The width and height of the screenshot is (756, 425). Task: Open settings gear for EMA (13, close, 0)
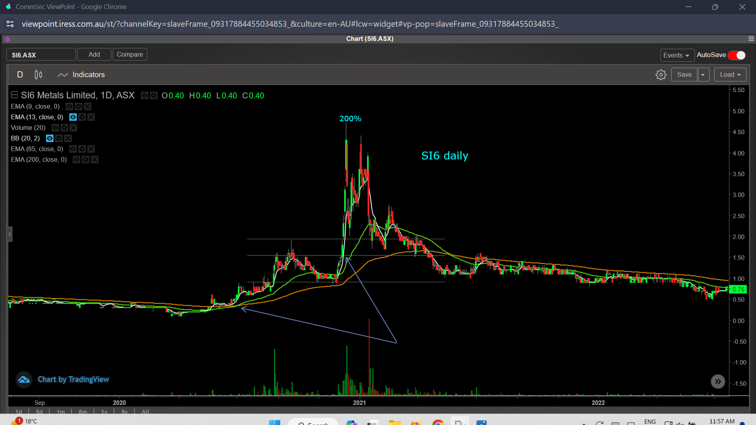pyautogui.click(x=82, y=117)
